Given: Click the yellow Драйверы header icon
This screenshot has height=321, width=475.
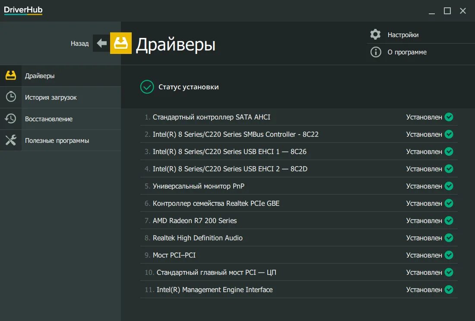Looking at the screenshot, I should pyautogui.click(x=121, y=43).
